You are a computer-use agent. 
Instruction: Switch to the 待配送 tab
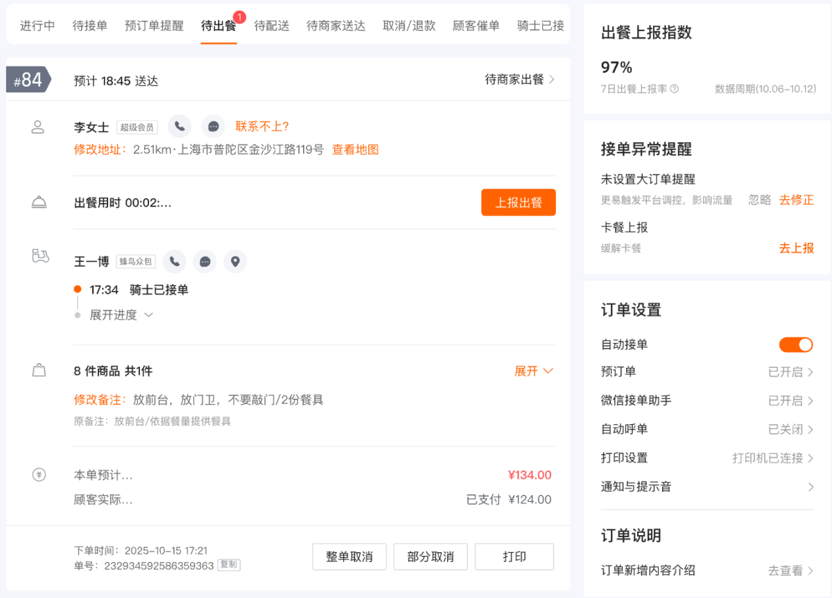click(x=271, y=26)
